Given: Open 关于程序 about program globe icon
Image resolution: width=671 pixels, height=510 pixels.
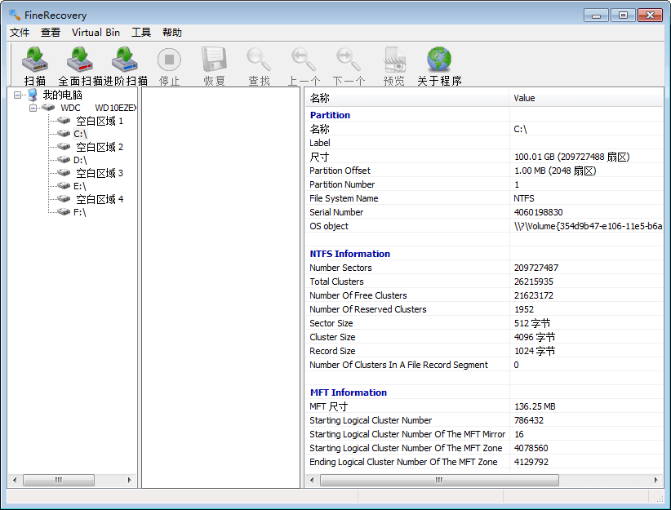Looking at the screenshot, I should click(x=439, y=62).
